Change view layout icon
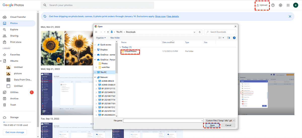Screen dimensions: 302x138 point(220,38)
